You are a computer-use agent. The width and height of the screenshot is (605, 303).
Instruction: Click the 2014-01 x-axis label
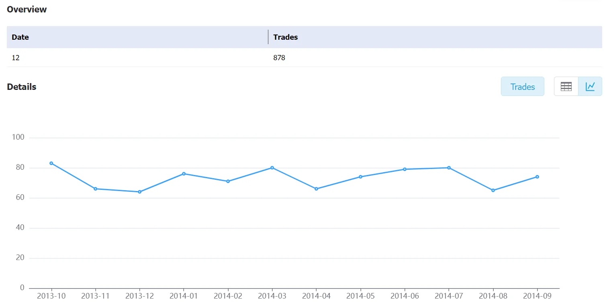click(x=184, y=296)
